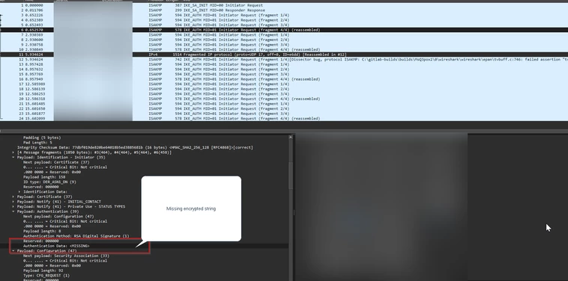
Task: Select packet 11 Fragmented IP protocol row
Action: click(x=284, y=55)
